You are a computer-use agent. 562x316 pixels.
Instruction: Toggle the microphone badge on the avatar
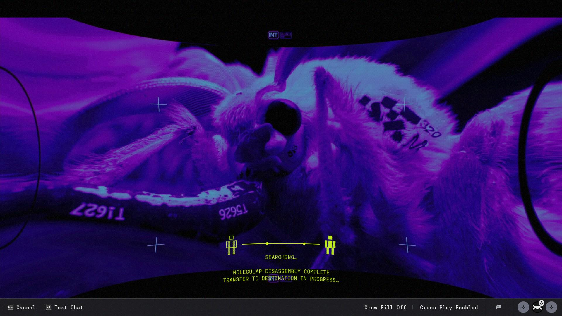click(542, 303)
